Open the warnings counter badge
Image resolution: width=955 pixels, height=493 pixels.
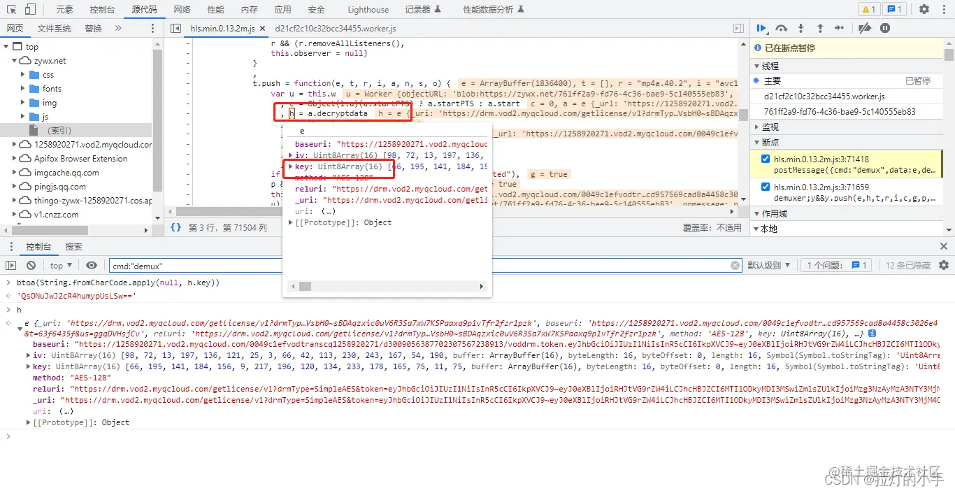coord(869,9)
